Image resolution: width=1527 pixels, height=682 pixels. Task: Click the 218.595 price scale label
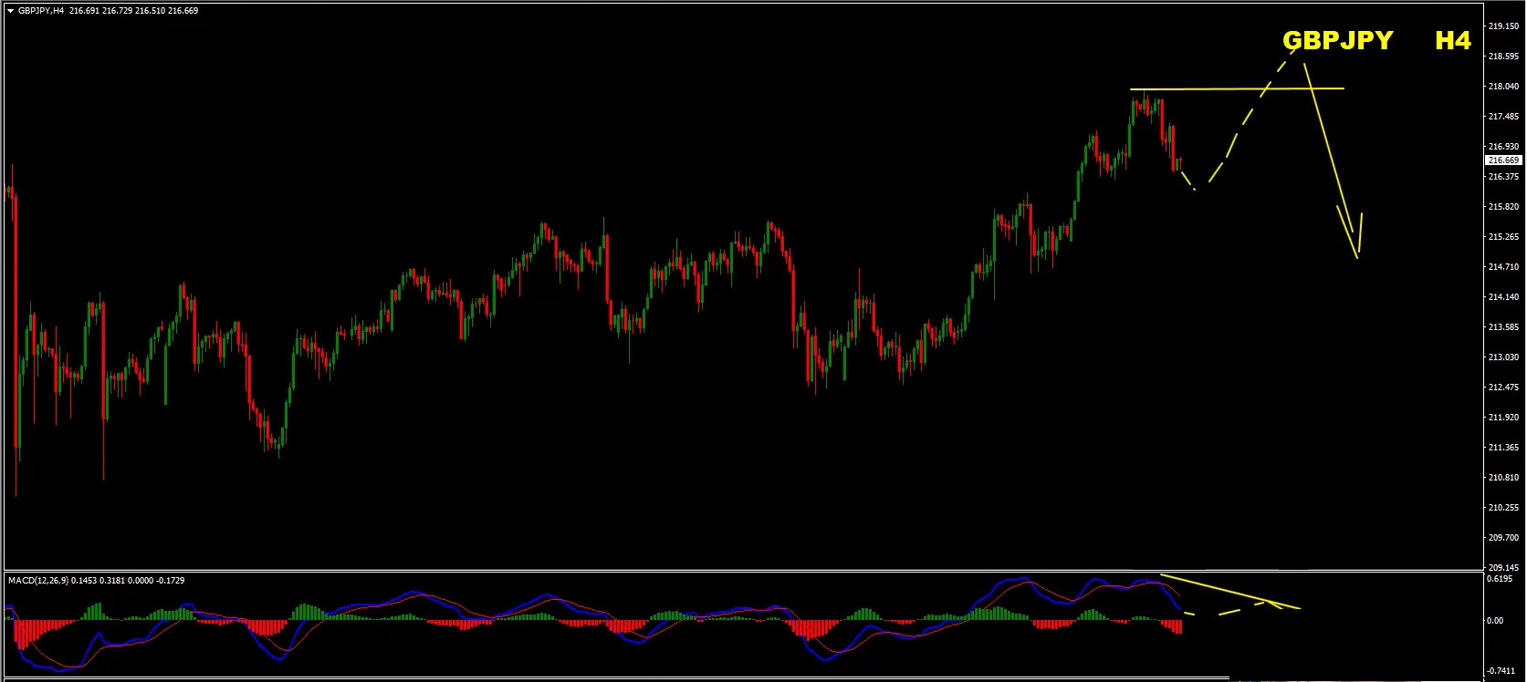pos(1503,57)
